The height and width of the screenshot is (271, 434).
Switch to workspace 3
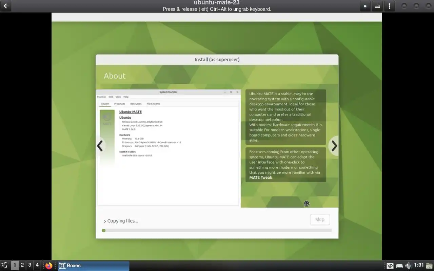tap(29, 265)
